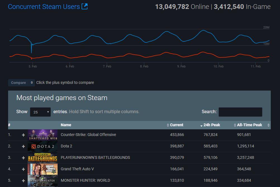Open the Concurrent Steam Users title link
The width and height of the screenshot is (280, 187).
click(44, 6)
